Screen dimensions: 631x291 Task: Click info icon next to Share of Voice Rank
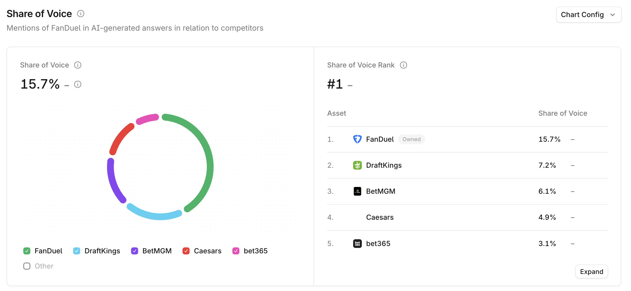point(404,65)
